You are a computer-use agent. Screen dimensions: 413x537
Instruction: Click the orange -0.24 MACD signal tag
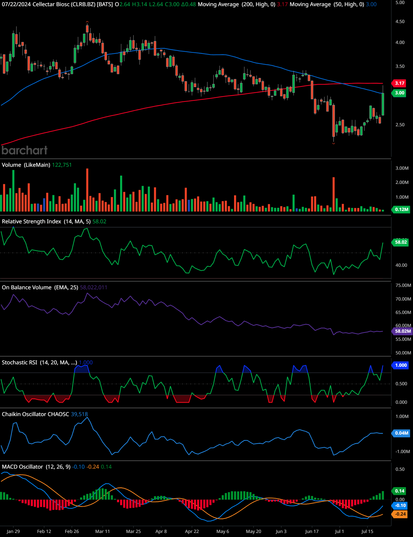pyautogui.click(x=400, y=514)
